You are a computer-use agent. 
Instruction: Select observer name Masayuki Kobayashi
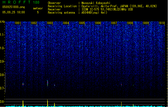pos(96,3)
